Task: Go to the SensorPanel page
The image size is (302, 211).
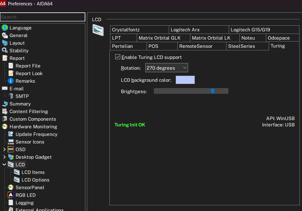Action: click(x=30, y=187)
